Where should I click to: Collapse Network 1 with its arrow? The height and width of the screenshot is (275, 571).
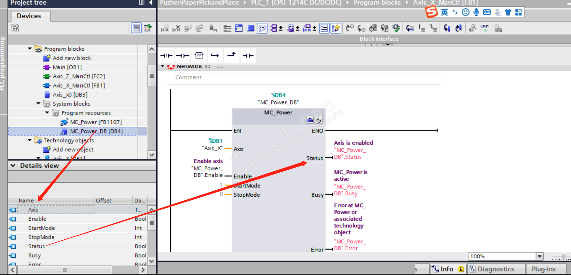coord(162,66)
